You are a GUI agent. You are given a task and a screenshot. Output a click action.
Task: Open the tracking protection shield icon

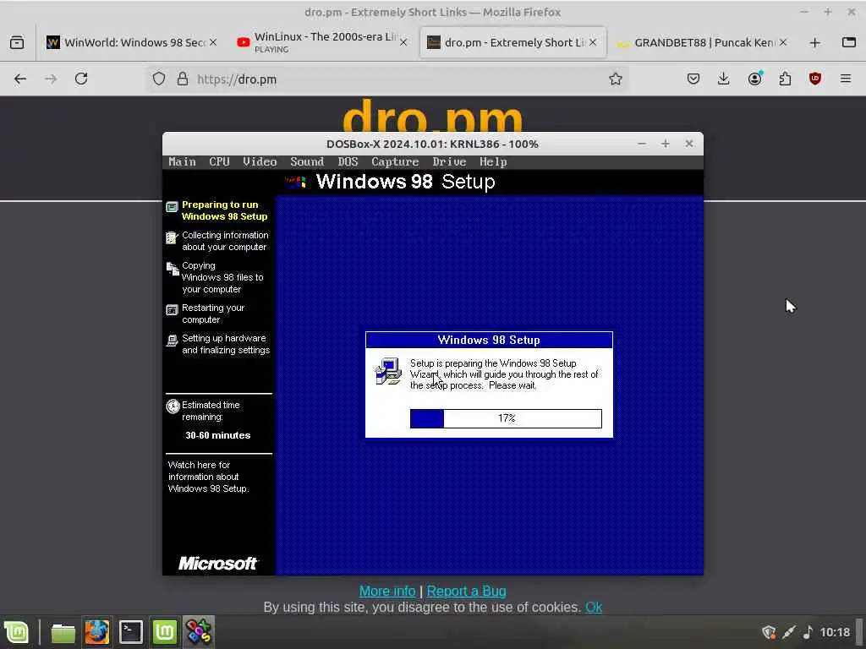(159, 79)
